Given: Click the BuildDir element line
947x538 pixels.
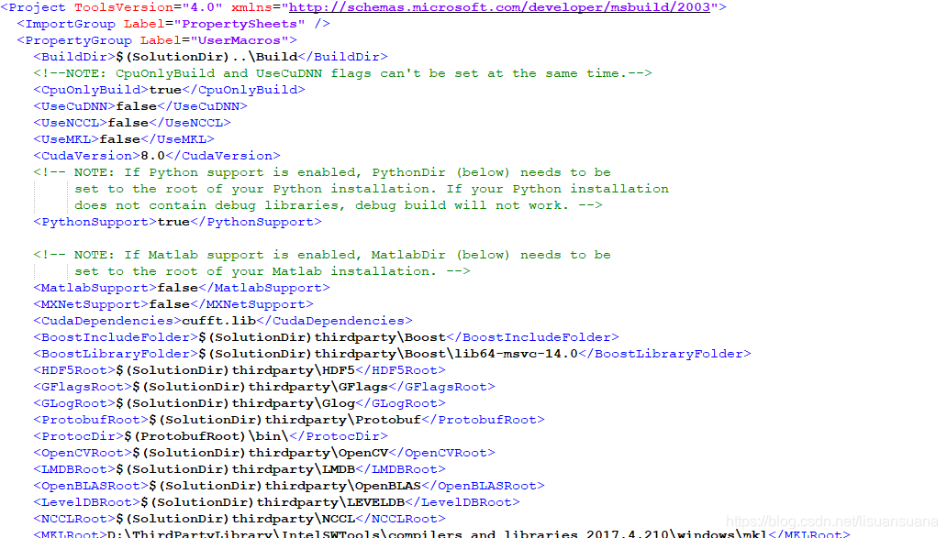Looking at the screenshot, I should click(211, 57).
